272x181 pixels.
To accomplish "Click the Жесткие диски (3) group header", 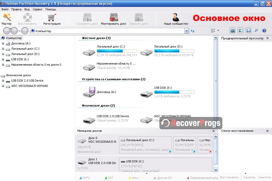I will click(96, 38).
